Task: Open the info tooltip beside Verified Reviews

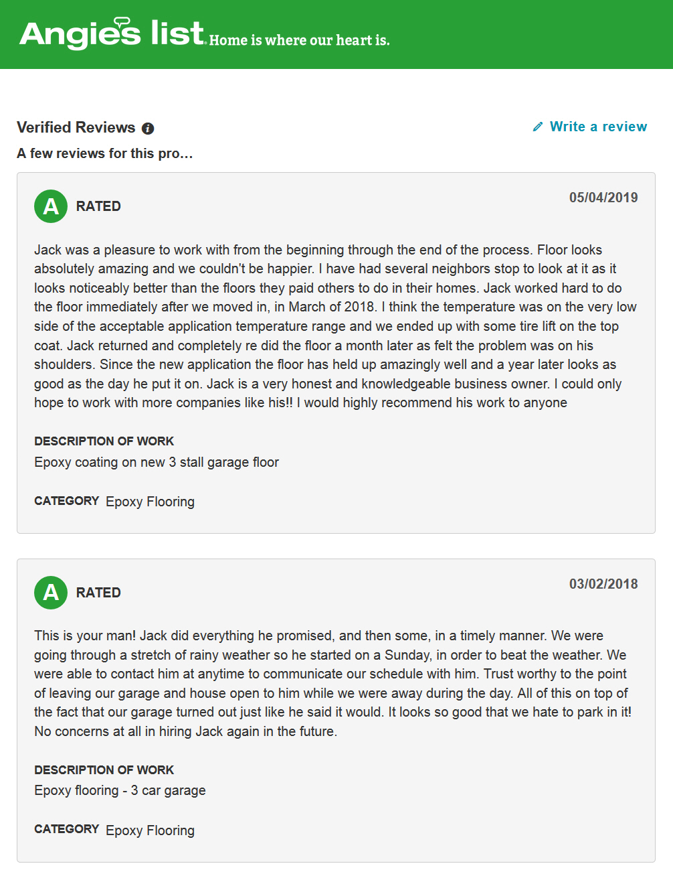Action: 149,127
